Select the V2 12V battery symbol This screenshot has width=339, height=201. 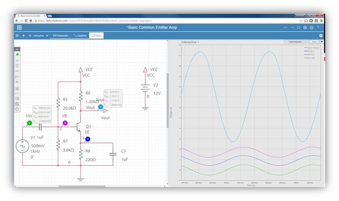coord(145,88)
